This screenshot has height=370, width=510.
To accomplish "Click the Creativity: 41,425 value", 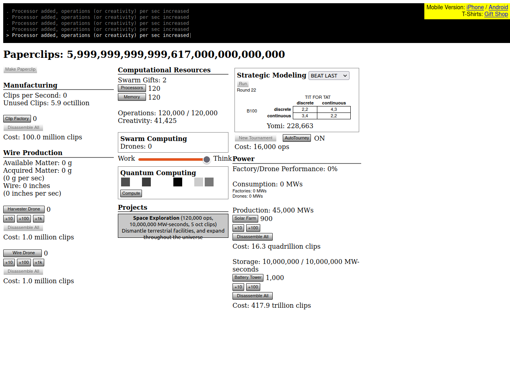I will tap(147, 121).
